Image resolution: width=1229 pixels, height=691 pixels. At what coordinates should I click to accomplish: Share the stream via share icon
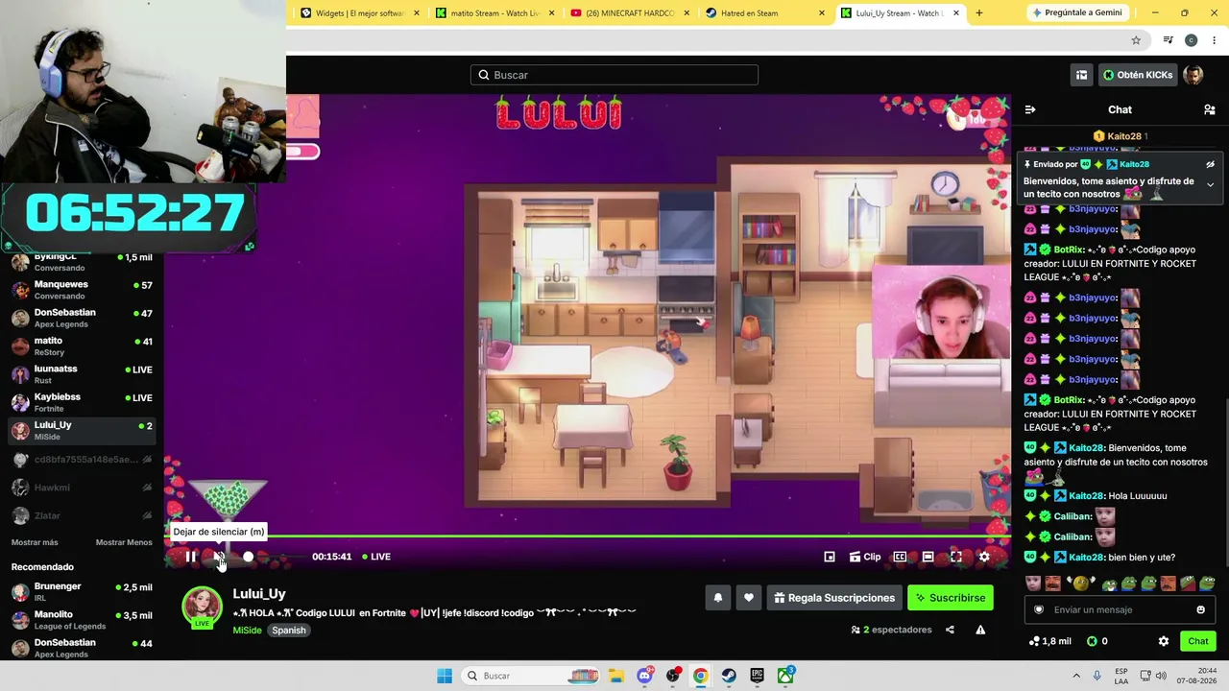click(x=950, y=630)
